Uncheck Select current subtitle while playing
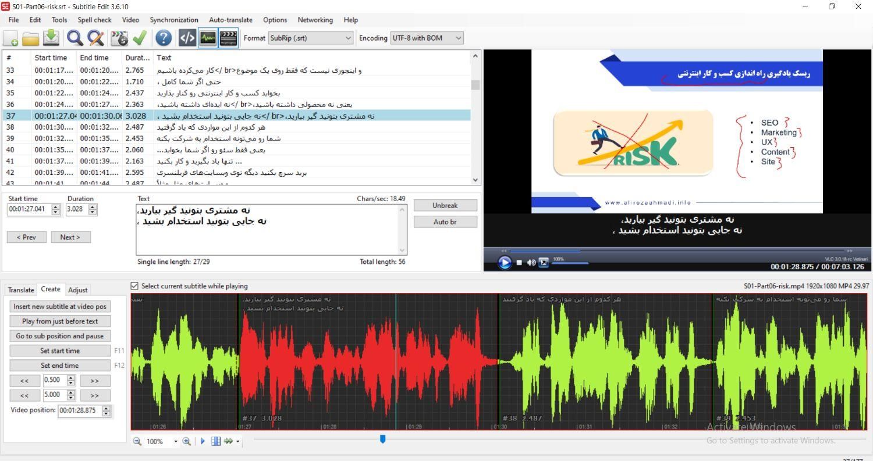The height and width of the screenshot is (461, 873). [135, 286]
